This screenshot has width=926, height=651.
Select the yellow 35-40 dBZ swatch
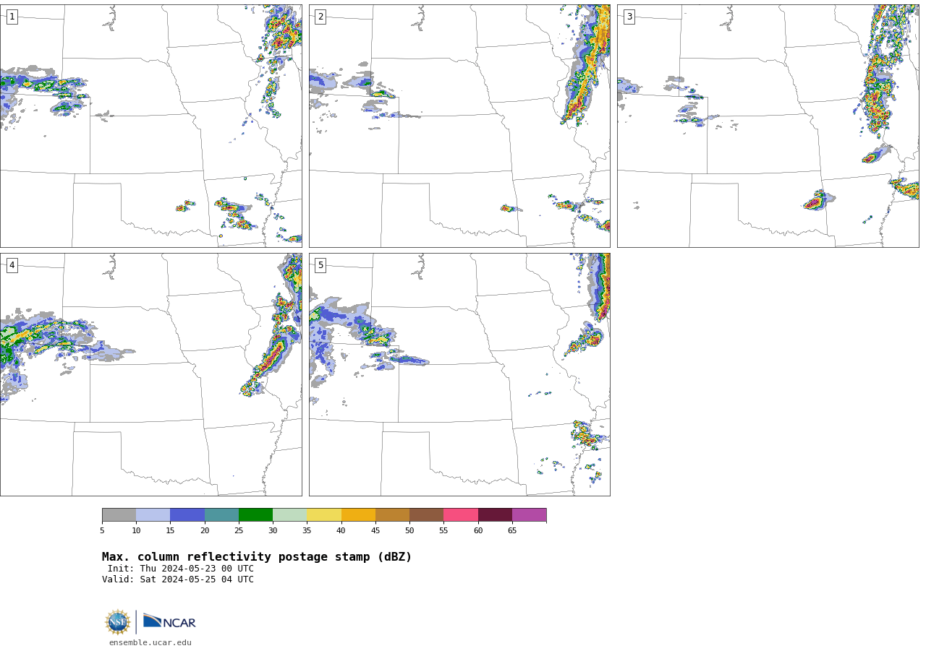point(324,514)
